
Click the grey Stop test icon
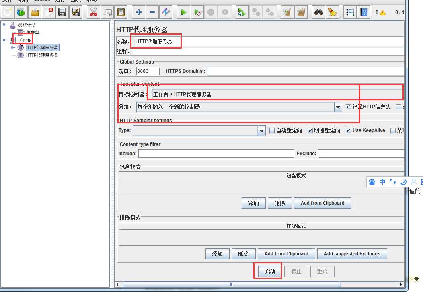[211, 12]
